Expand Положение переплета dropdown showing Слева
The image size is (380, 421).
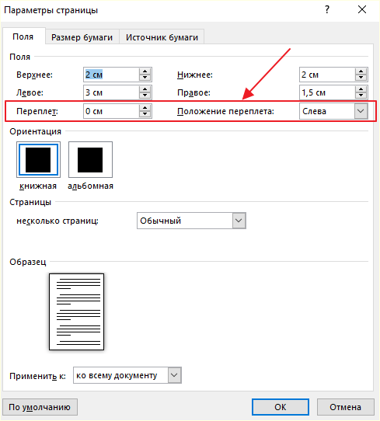tap(333, 111)
